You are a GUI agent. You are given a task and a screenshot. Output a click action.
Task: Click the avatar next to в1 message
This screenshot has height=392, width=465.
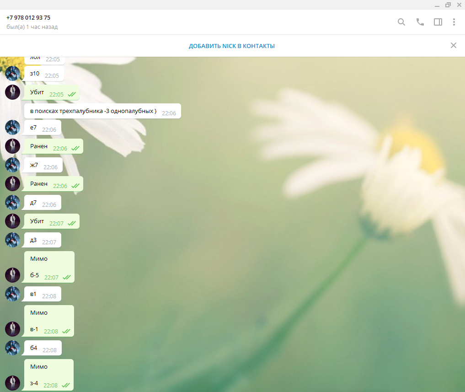12,294
